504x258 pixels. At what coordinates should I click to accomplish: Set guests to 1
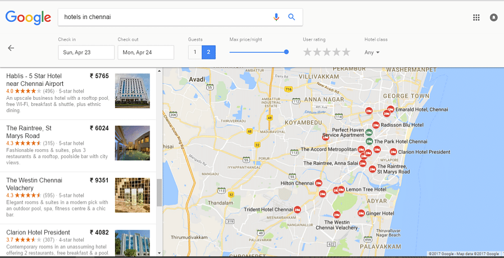195,52
